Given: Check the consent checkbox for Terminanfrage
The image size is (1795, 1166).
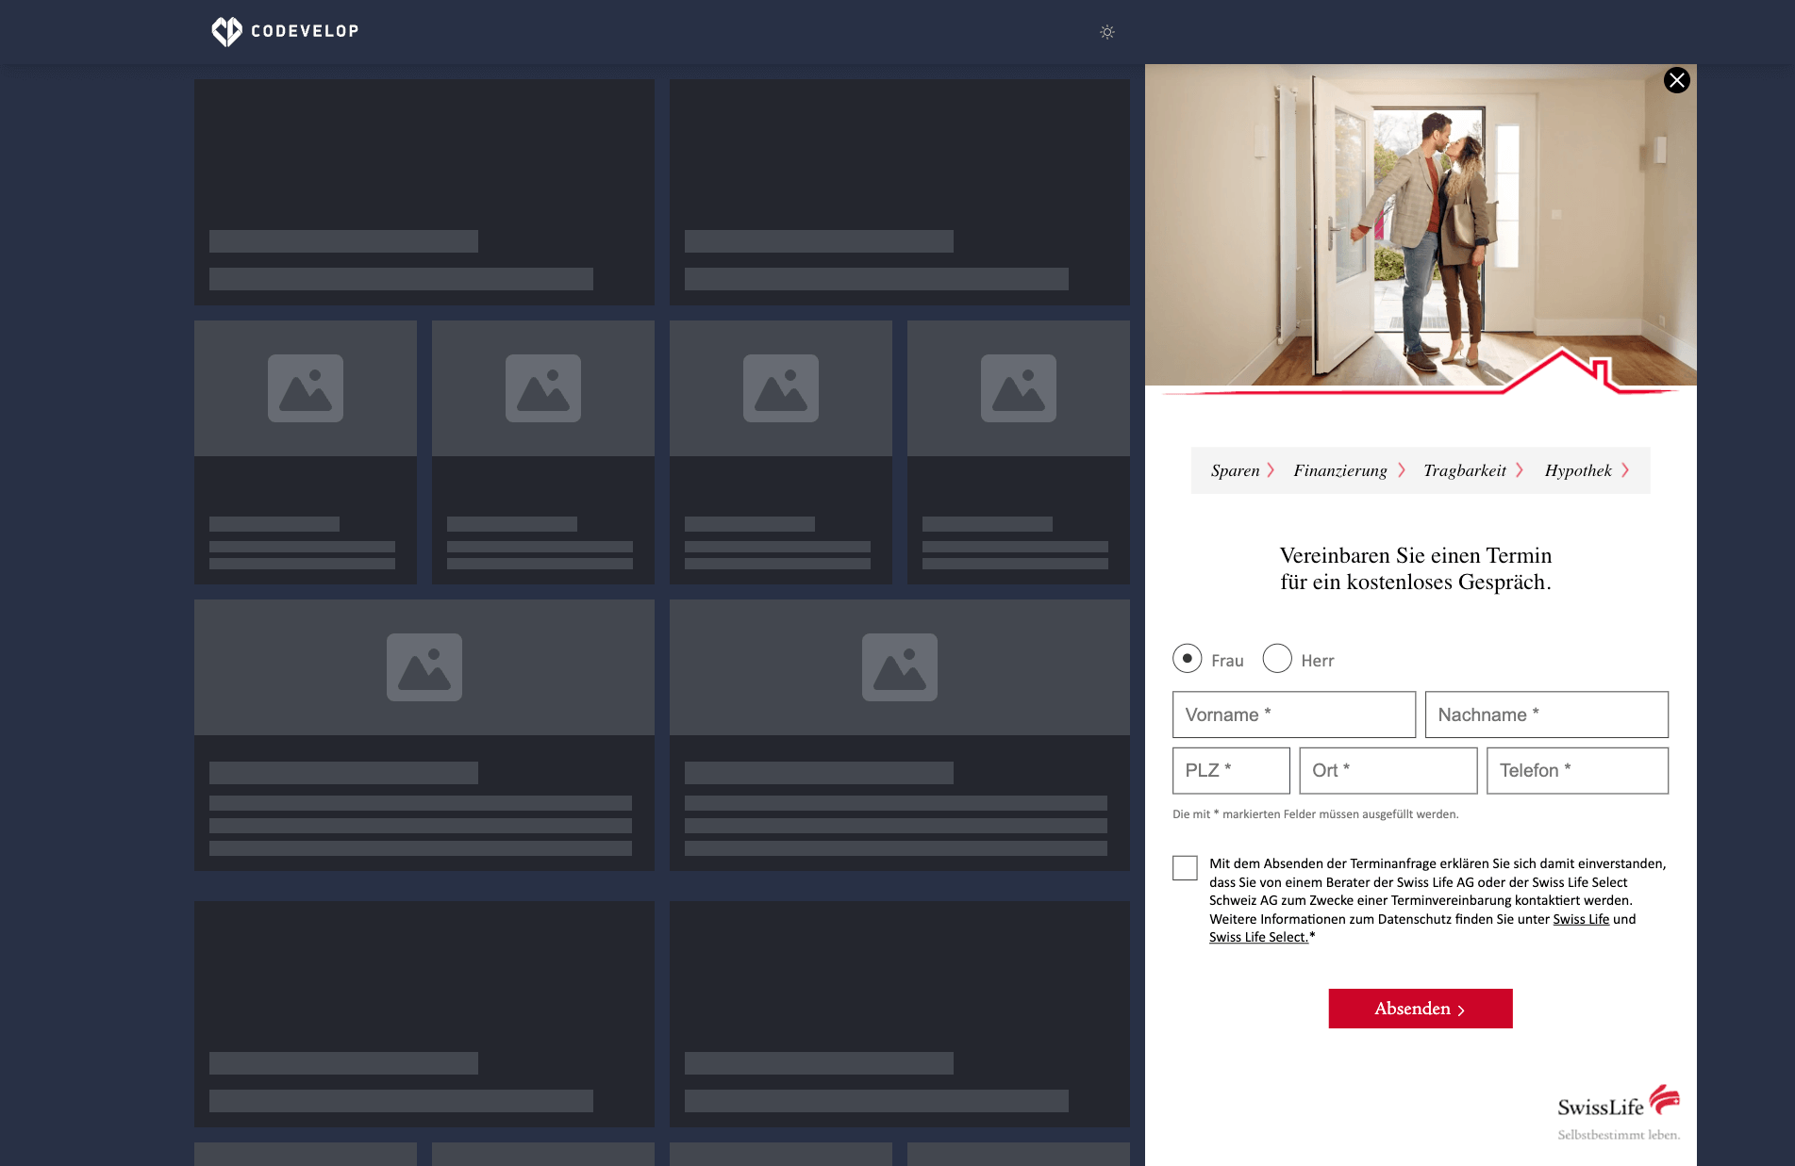Looking at the screenshot, I should (1185, 868).
